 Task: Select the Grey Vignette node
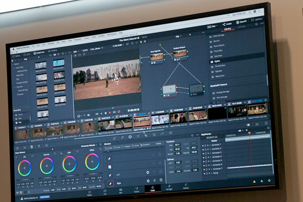[x=157, y=57]
